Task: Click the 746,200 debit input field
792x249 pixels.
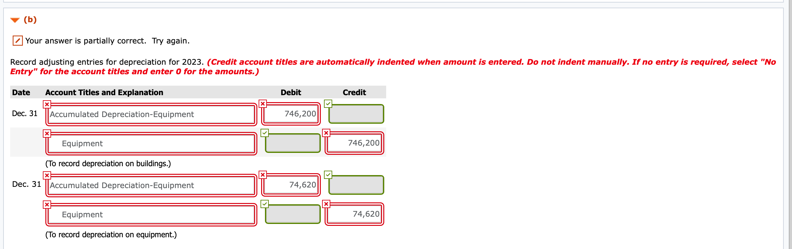Action: coord(290,114)
